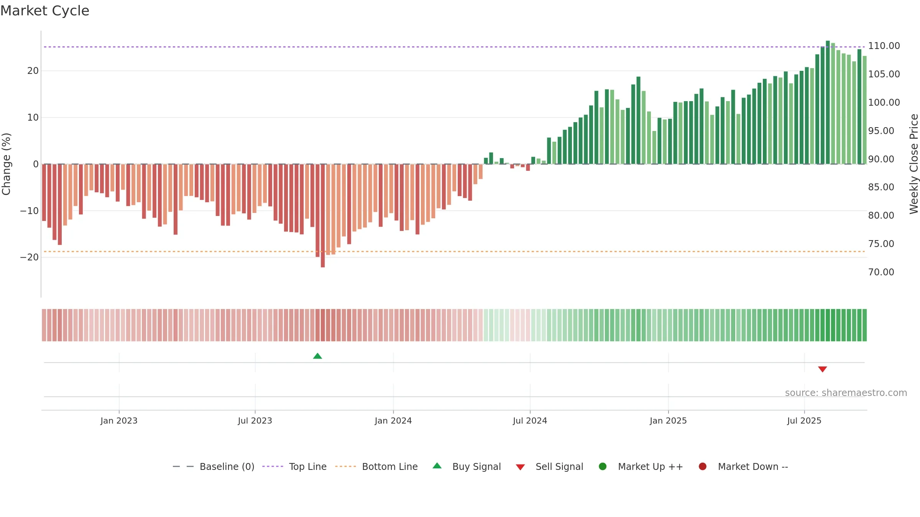Click the green Buy Signal legend triangle icon
This screenshot has height=517, width=920.
437,466
